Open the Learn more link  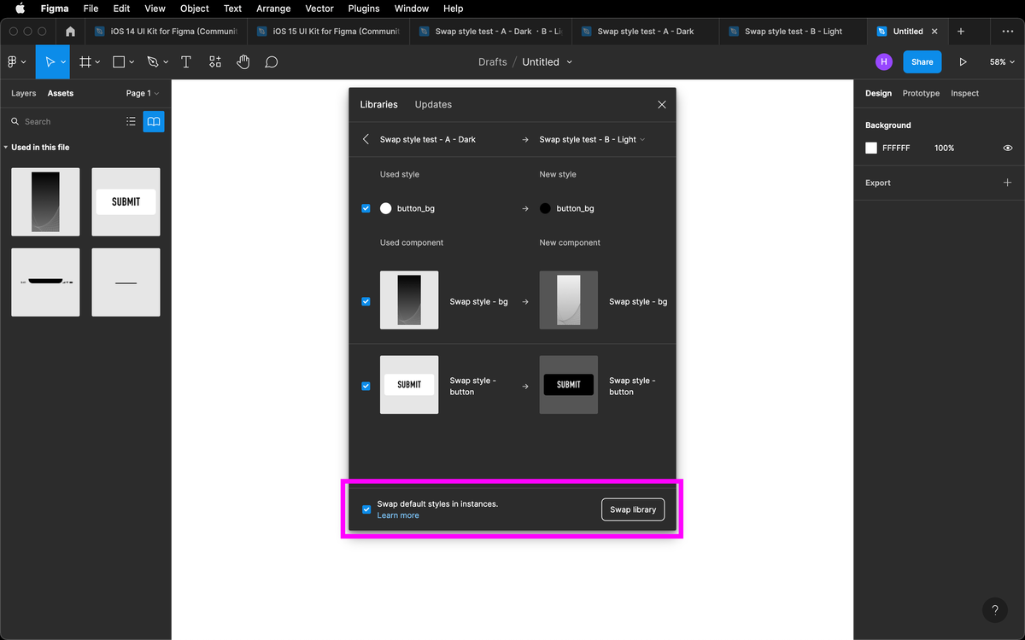398,515
